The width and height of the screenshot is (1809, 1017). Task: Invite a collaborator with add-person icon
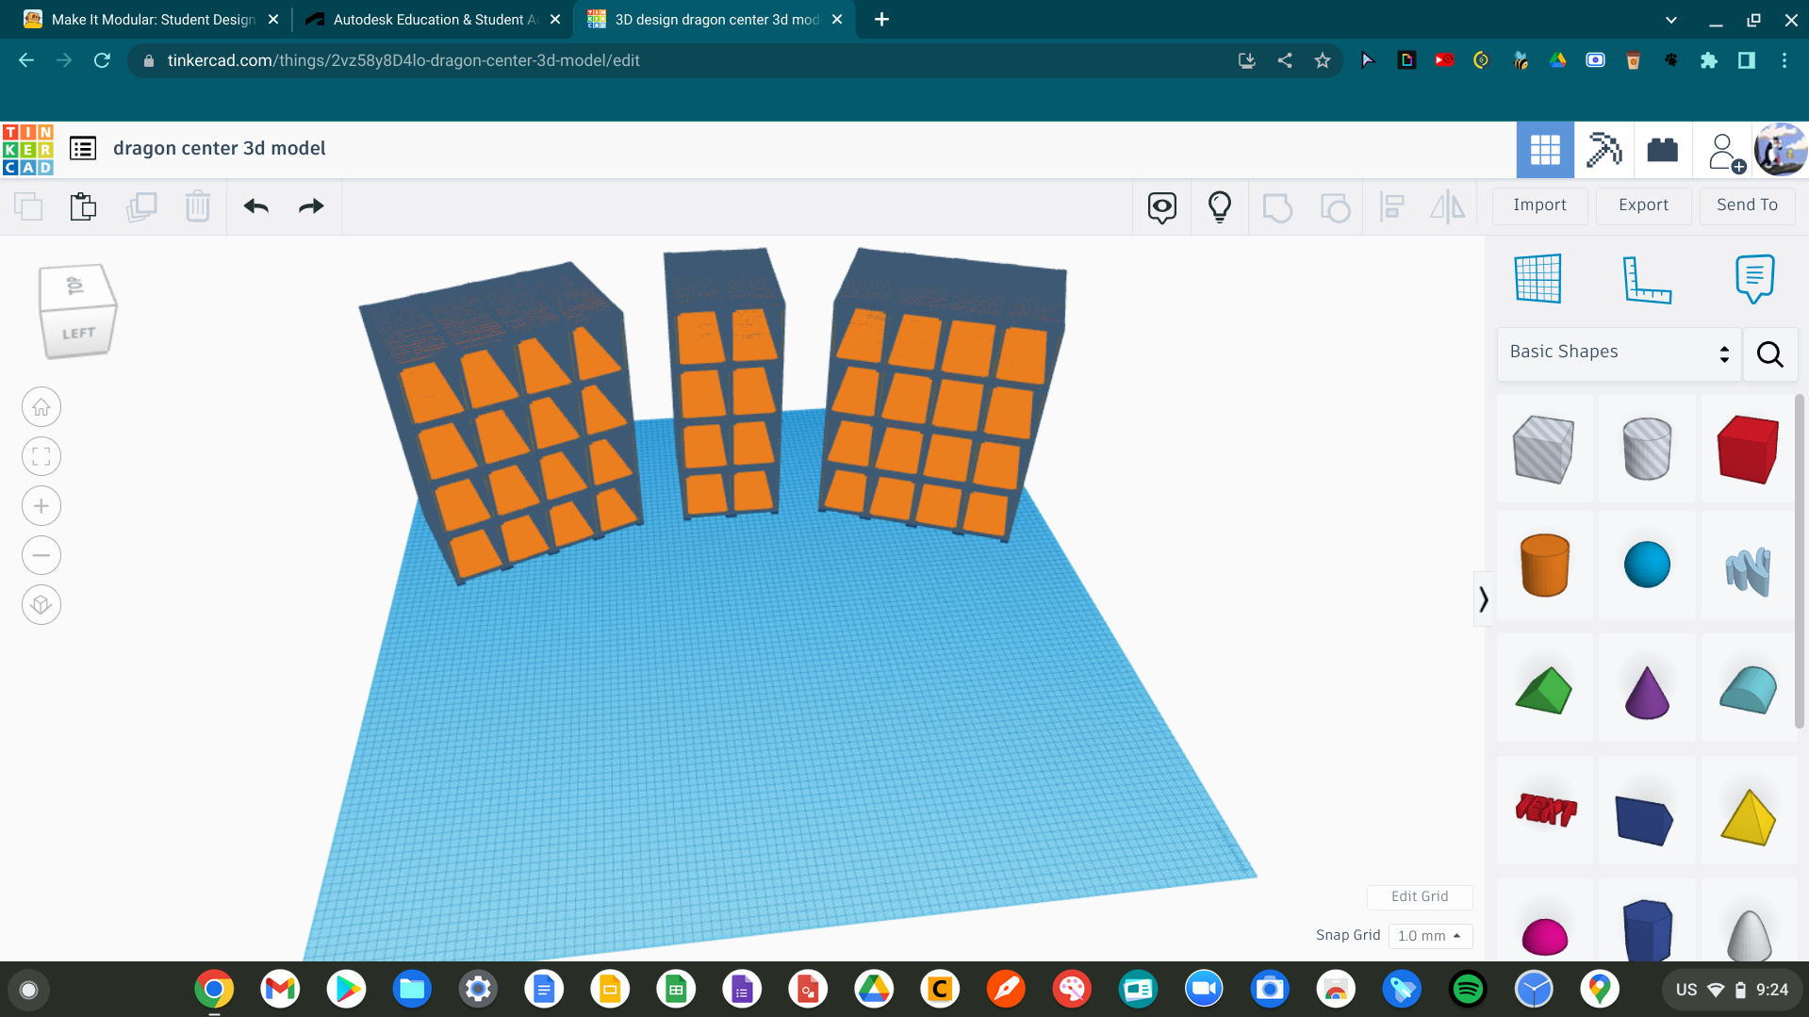1725,152
